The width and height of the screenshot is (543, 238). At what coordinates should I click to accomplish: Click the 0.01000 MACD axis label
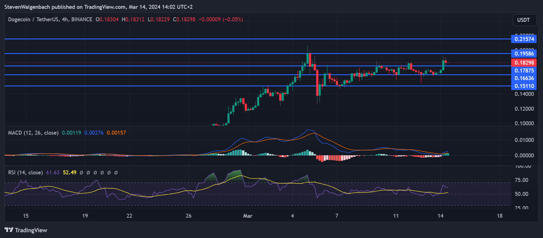click(524, 140)
